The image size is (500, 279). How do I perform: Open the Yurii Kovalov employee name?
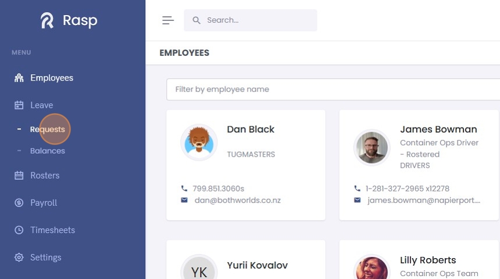tap(258, 265)
